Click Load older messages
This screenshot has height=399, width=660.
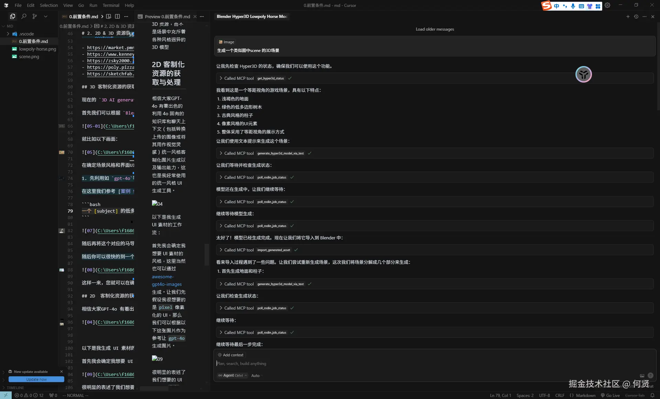tap(434, 29)
